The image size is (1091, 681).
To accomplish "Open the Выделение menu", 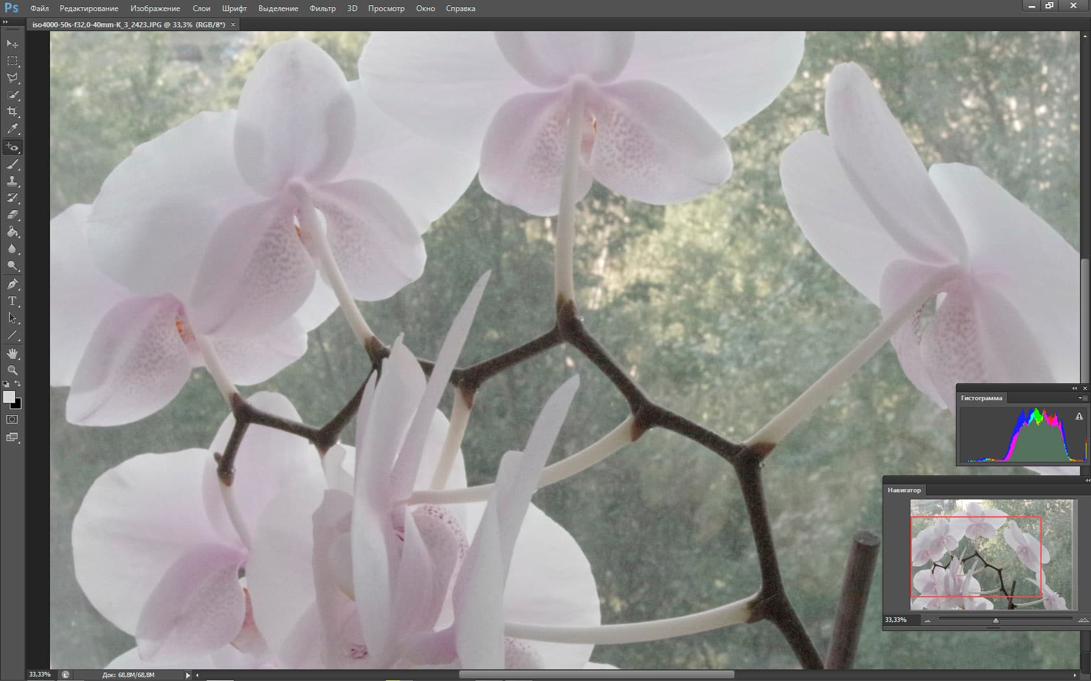I will 278,8.
